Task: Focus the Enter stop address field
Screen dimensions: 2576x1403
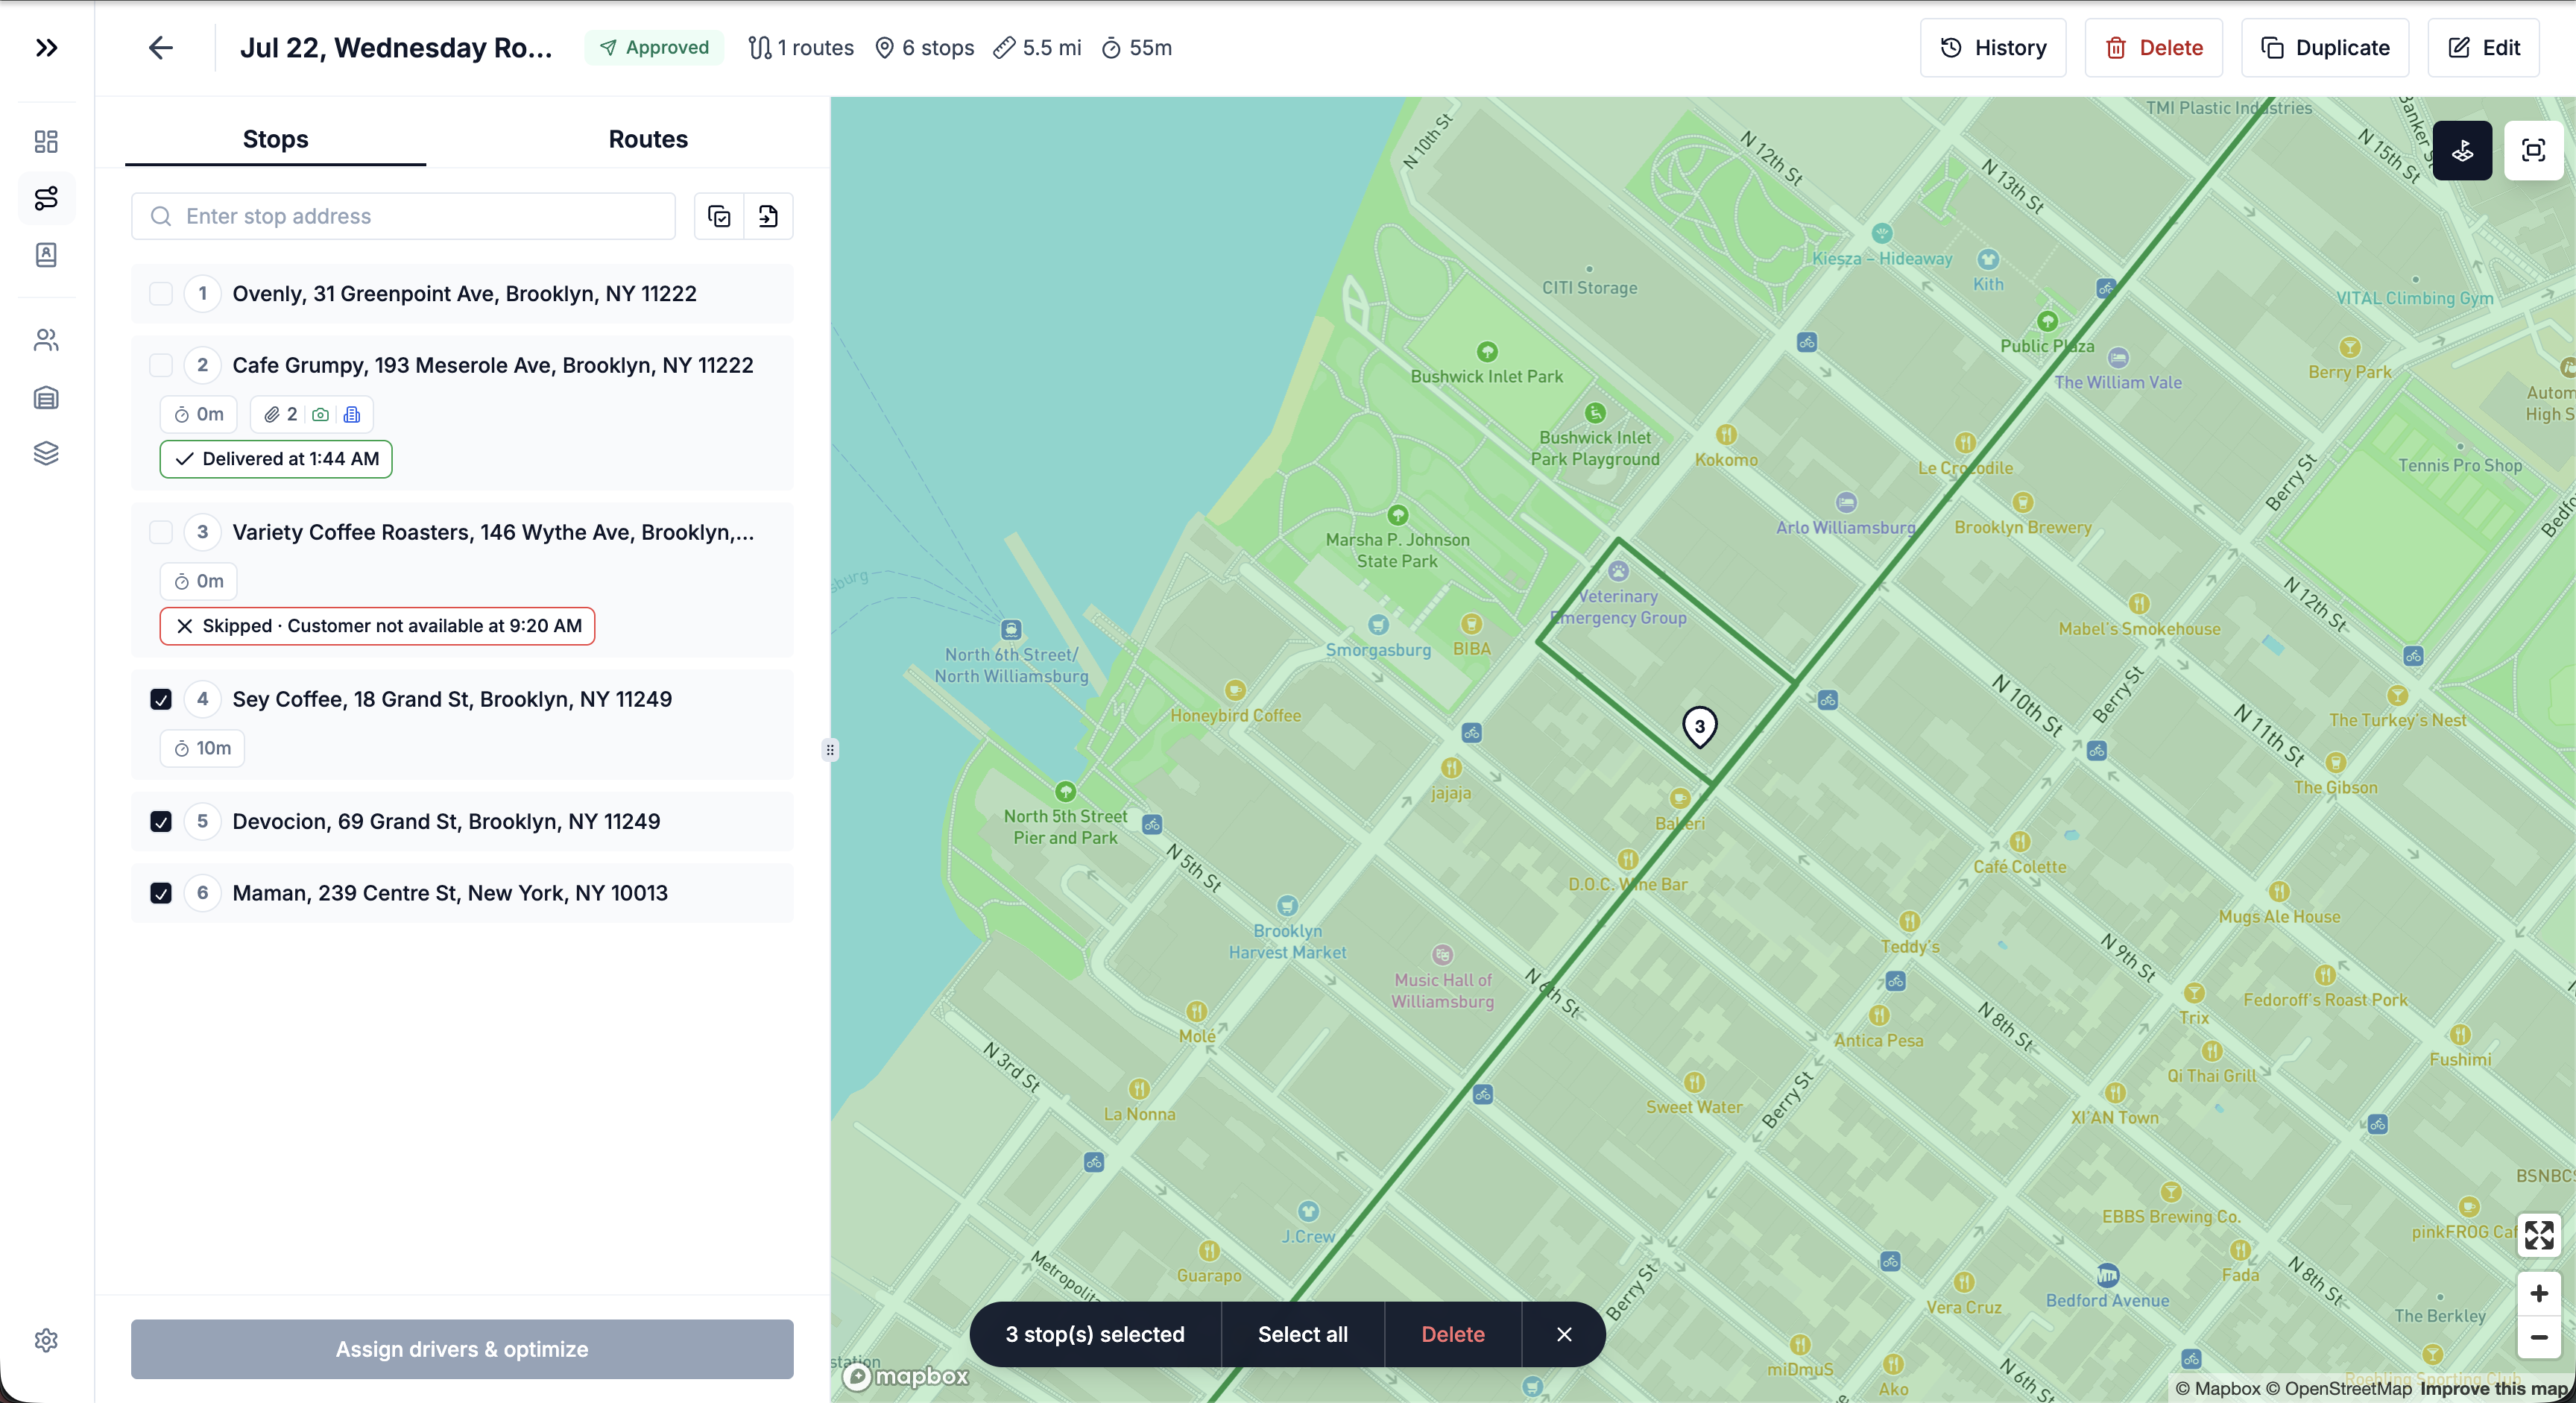Action: (403, 216)
